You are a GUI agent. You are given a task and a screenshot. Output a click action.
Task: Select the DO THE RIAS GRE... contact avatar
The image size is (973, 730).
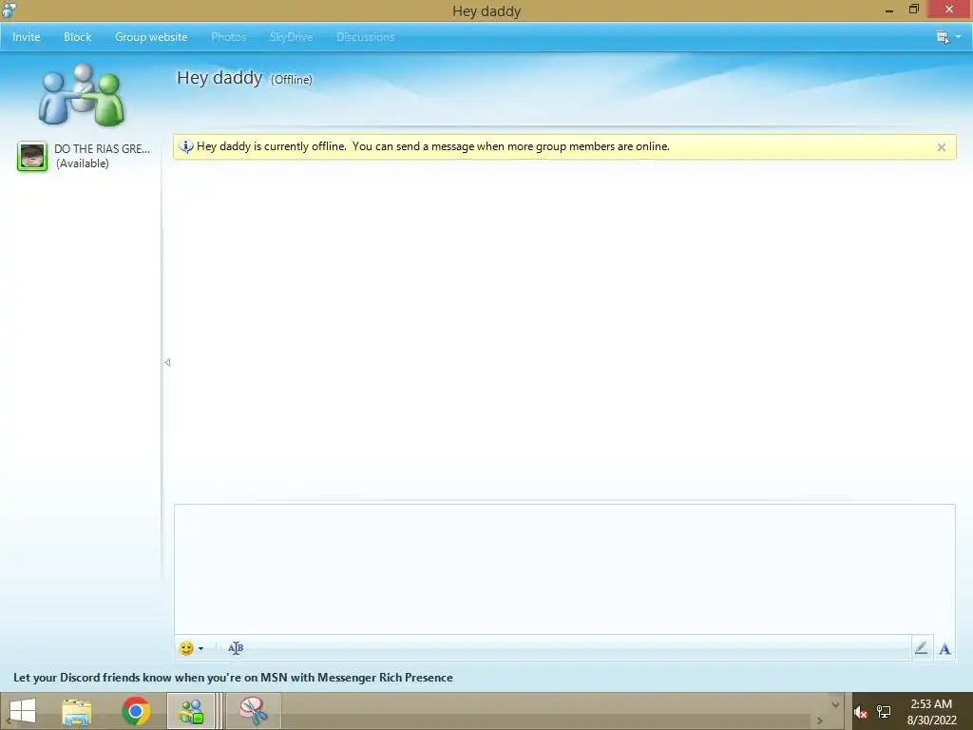click(x=32, y=156)
